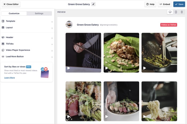
Task: Click the Layout table icon
Action: [x=3, y=28]
